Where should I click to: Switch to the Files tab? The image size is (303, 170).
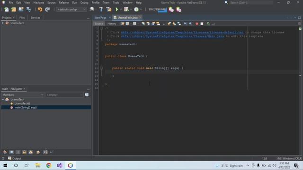pyautogui.click(x=22, y=17)
